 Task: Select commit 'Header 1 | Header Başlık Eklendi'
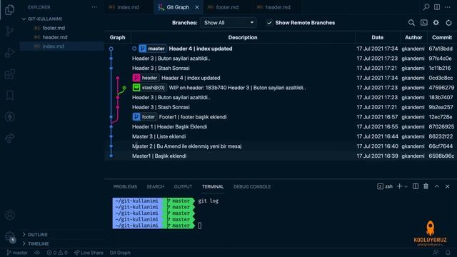[170, 127]
